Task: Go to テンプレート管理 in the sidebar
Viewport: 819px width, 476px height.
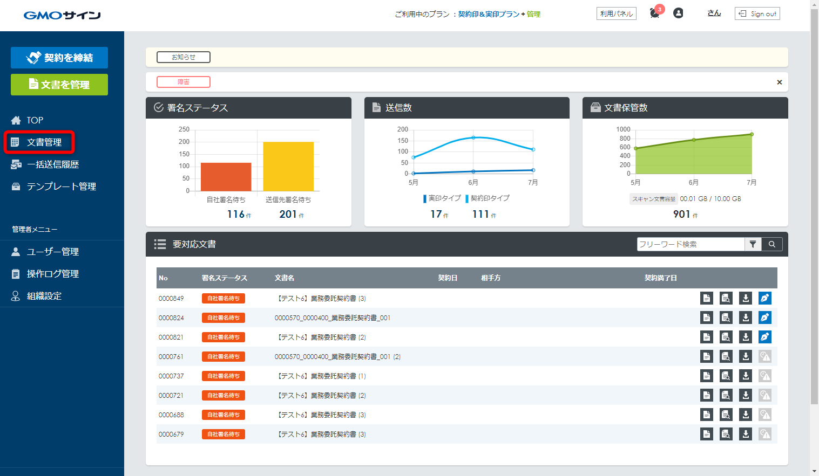Action: click(61, 187)
